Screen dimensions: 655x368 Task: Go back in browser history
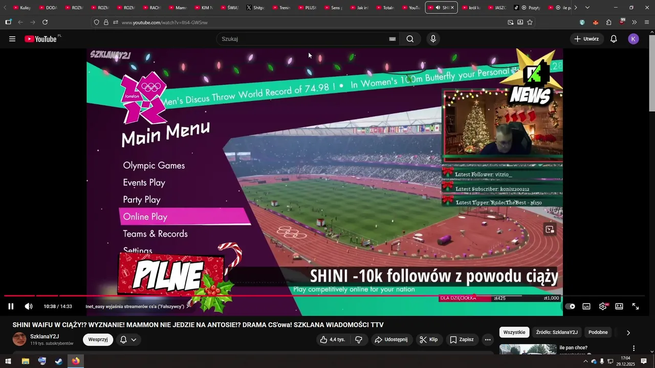tap(20, 22)
